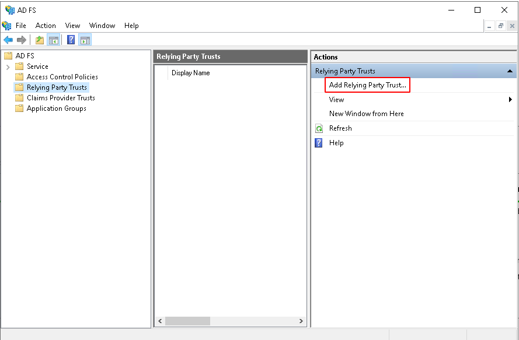Click the Help question mark icon in Actions
The height and width of the screenshot is (340, 519).
pyautogui.click(x=319, y=143)
